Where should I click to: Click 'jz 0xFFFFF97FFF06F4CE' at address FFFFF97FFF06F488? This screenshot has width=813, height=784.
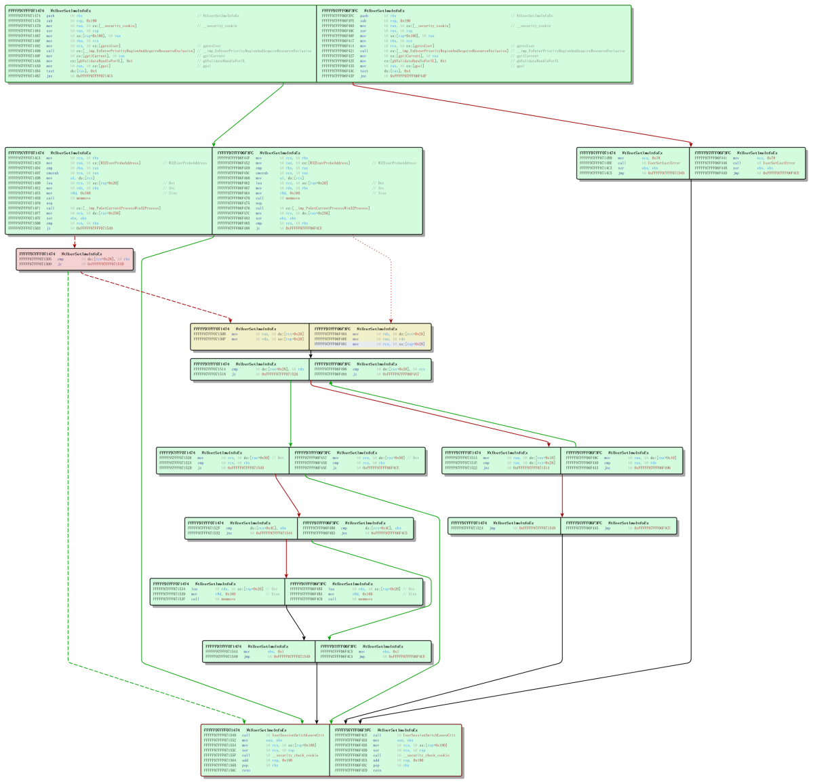[x=270, y=229]
